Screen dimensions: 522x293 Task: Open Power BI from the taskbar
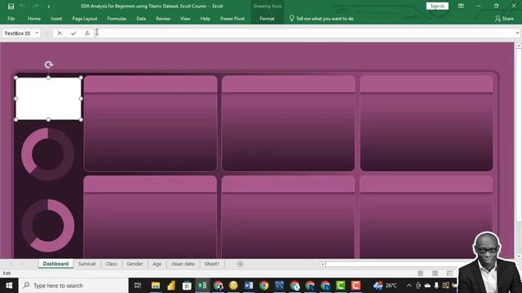click(171, 286)
